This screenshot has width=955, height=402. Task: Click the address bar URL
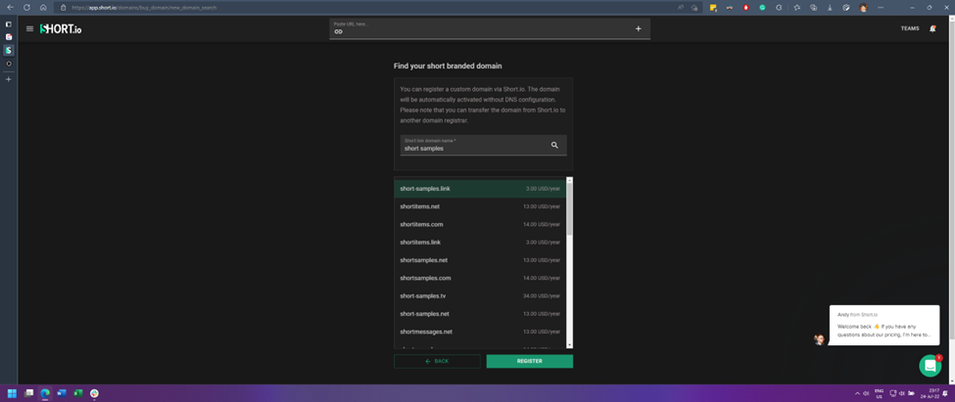(144, 8)
